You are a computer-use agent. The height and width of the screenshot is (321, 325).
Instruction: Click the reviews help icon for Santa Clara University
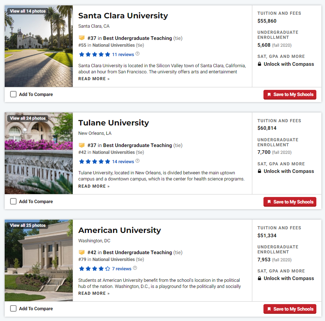(137, 54)
